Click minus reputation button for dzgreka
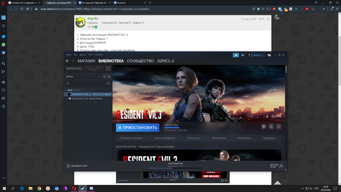 click(89, 27)
